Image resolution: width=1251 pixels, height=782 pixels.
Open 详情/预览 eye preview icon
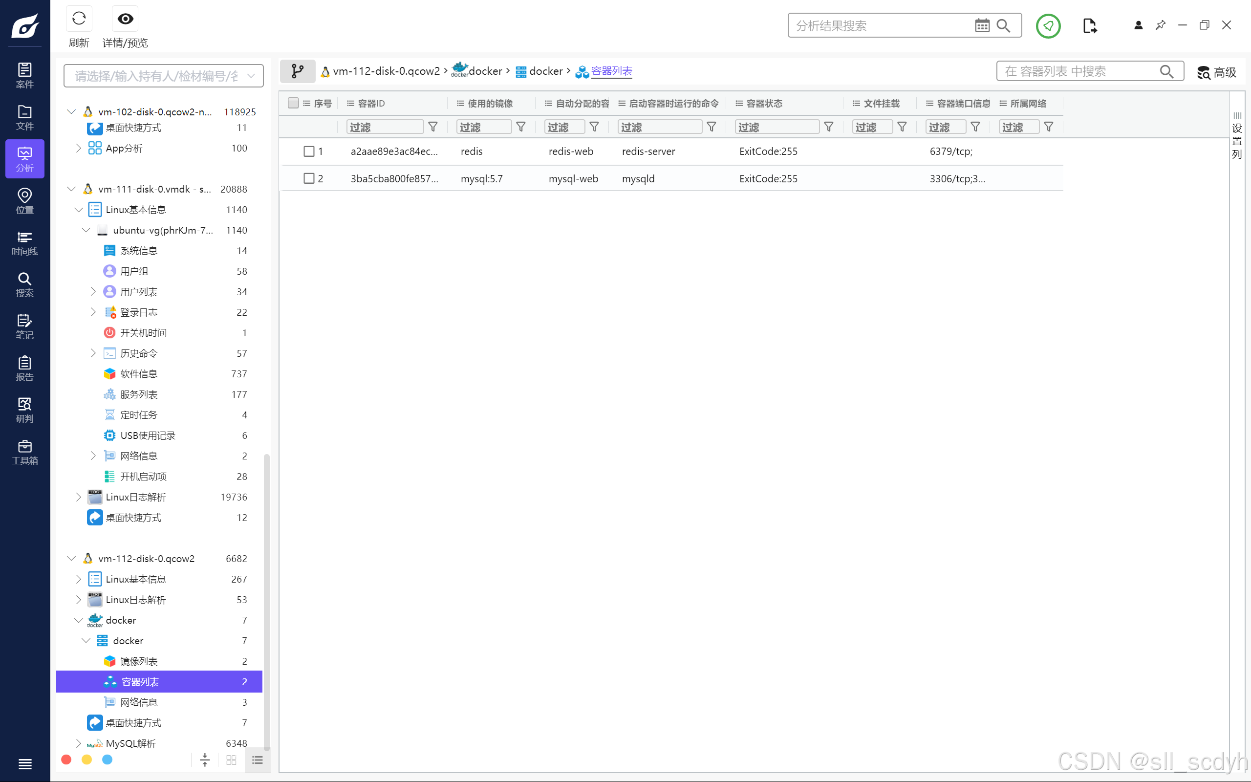click(125, 19)
